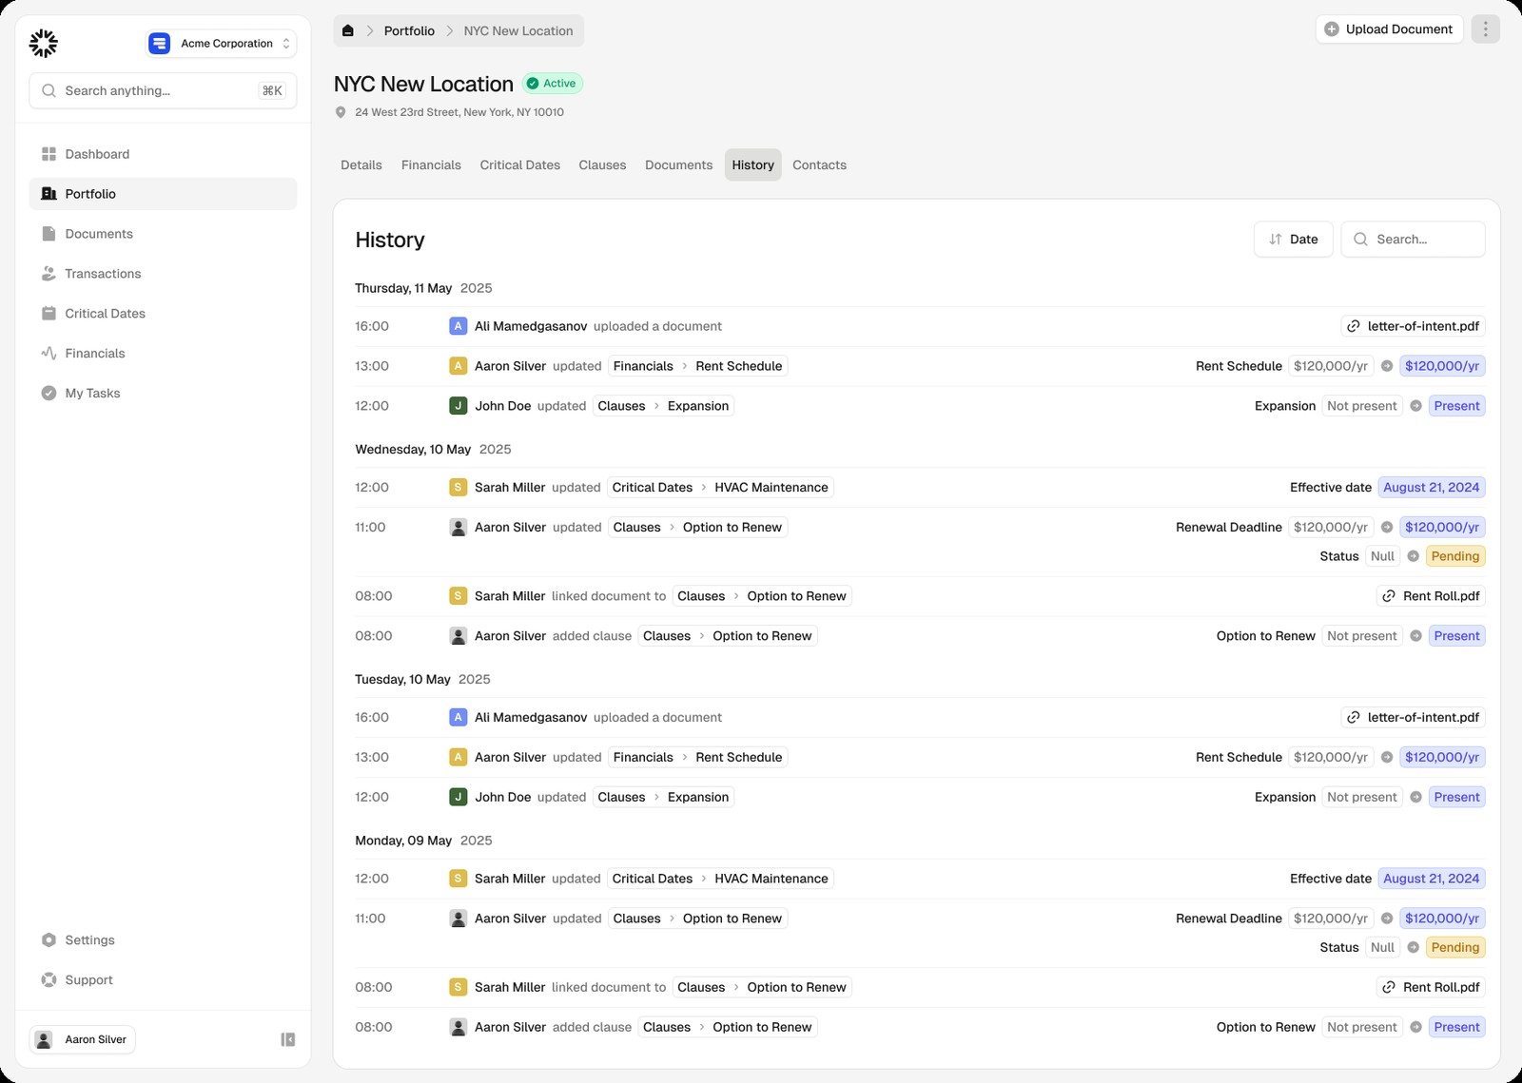Open the Acme Corporation workspace switcher
Screen dimensions: 1522x1083
pyautogui.click(x=221, y=43)
